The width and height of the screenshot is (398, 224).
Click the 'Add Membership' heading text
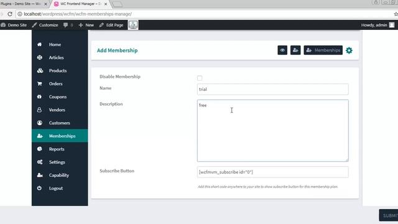click(x=118, y=50)
